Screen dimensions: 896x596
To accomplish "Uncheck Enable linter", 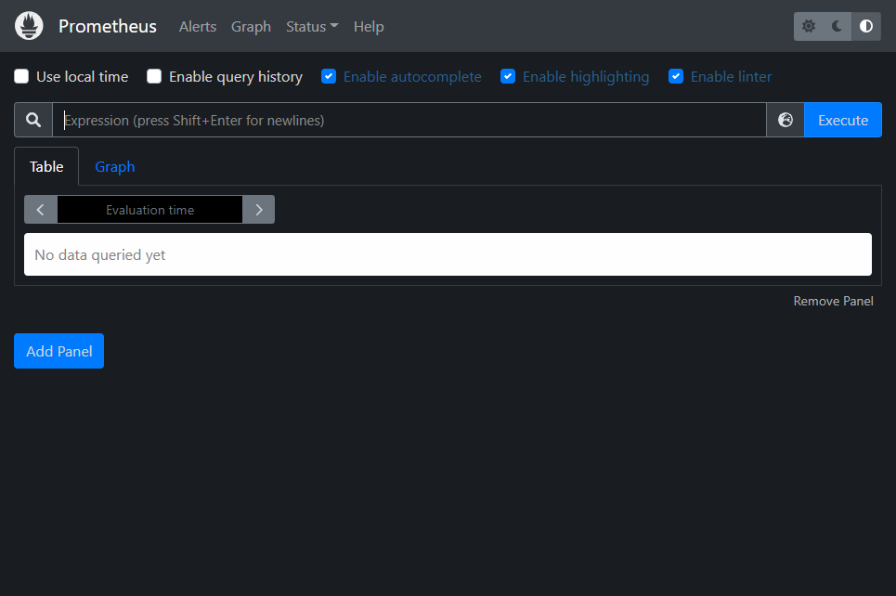I will point(676,76).
